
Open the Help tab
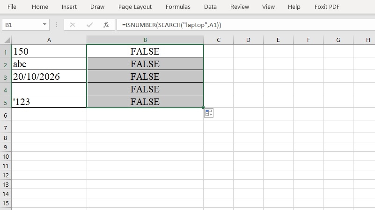tap(294, 7)
